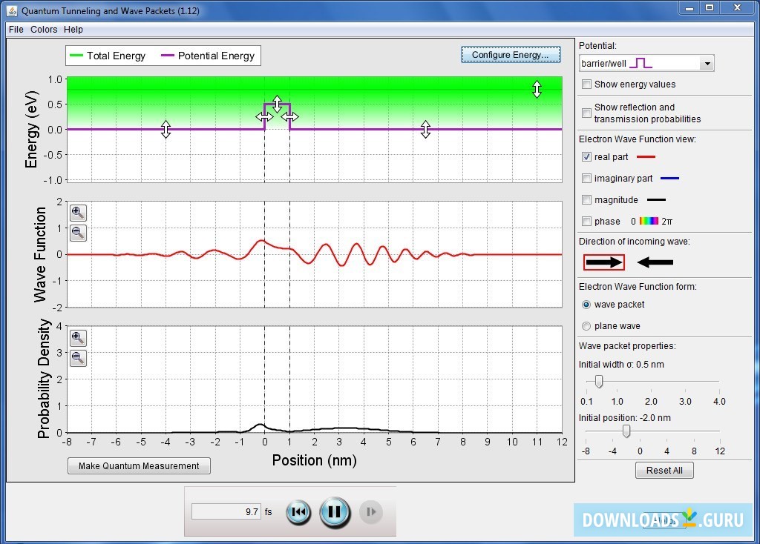Viewport: 760px width, 544px height.
Task: Select the plane wave radio button
Action: pyautogui.click(x=586, y=326)
